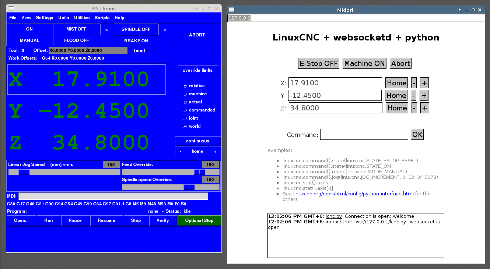
Task: Click the Y row plus button in Midori
Action: point(424,95)
